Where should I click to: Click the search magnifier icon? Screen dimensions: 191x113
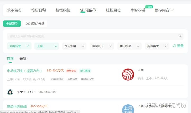click(180, 36)
